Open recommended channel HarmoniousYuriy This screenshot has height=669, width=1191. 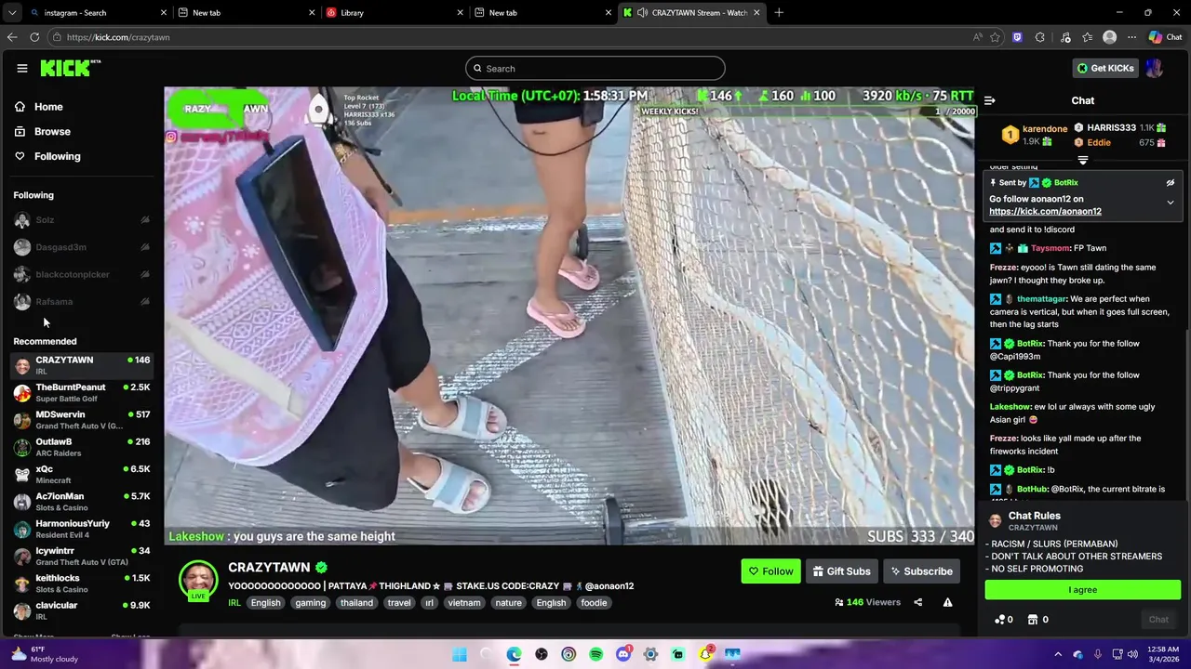point(82,529)
